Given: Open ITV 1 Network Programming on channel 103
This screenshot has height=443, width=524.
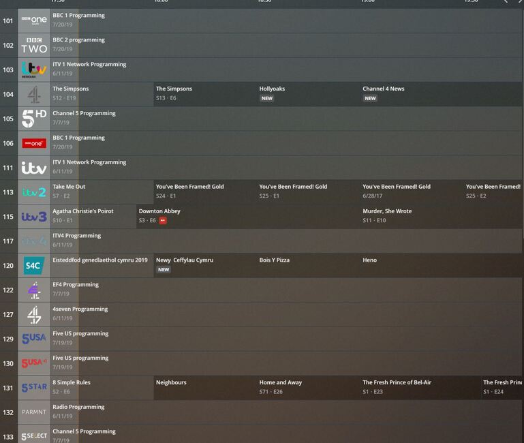Looking at the screenshot, I should pyautogui.click(x=286, y=70).
